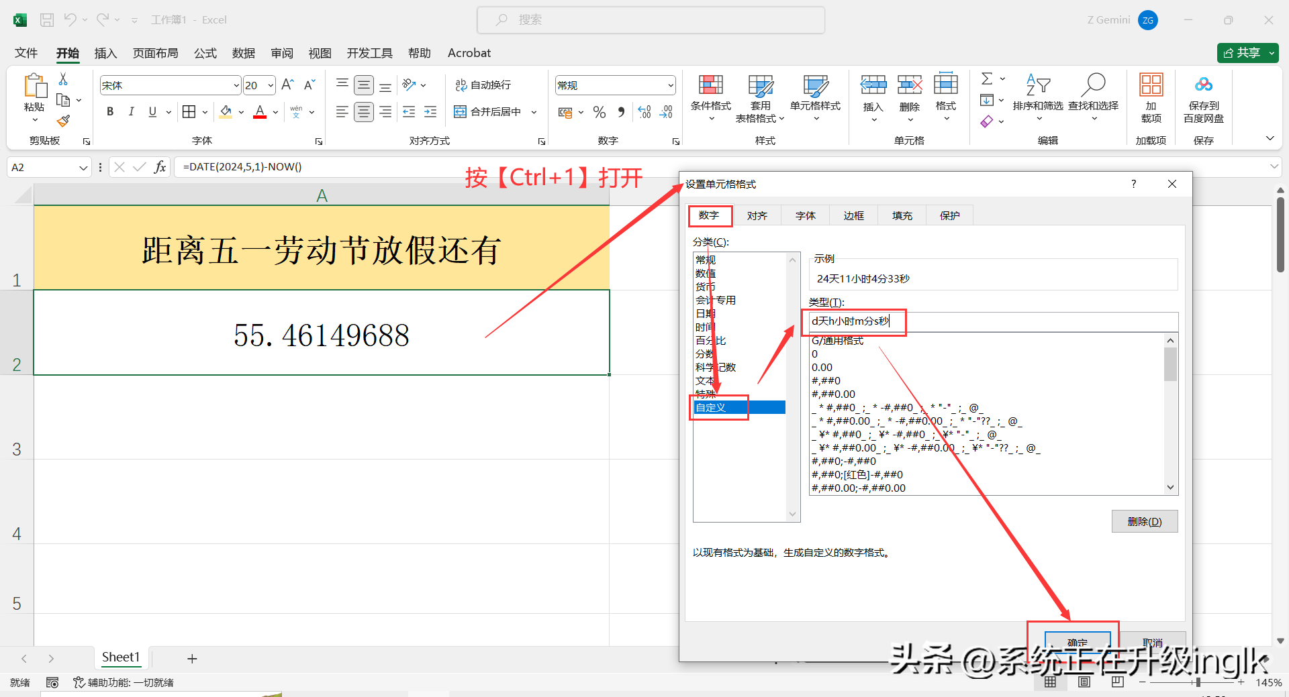Click the 类型 format input field
This screenshot has height=697, width=1289.
click(993, 321)
